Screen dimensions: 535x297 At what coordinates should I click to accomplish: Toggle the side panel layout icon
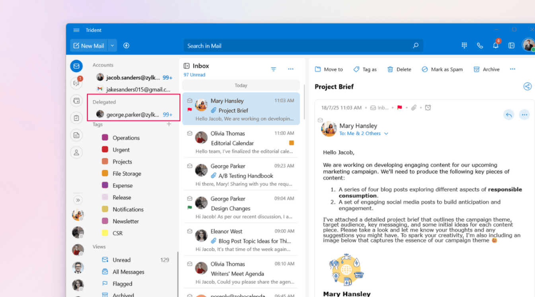[512, 46]
